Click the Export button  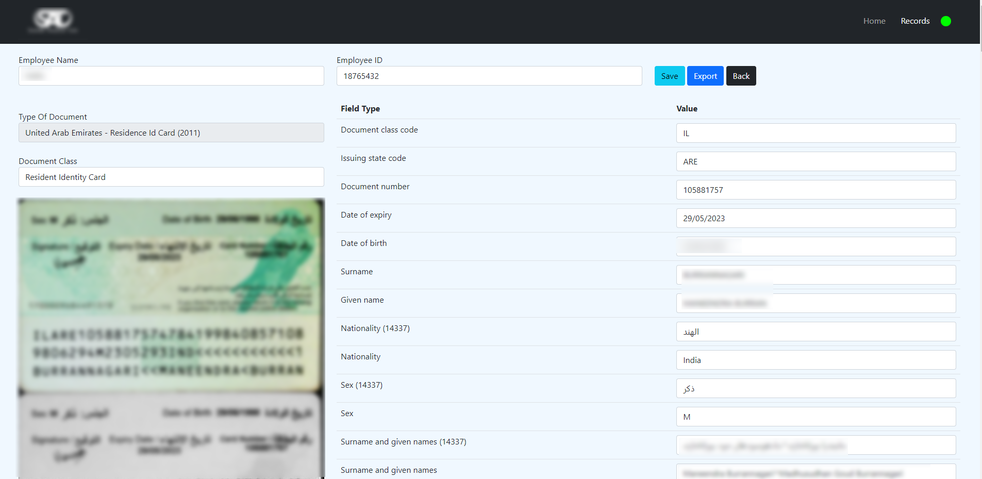click(x=705, y=75)
